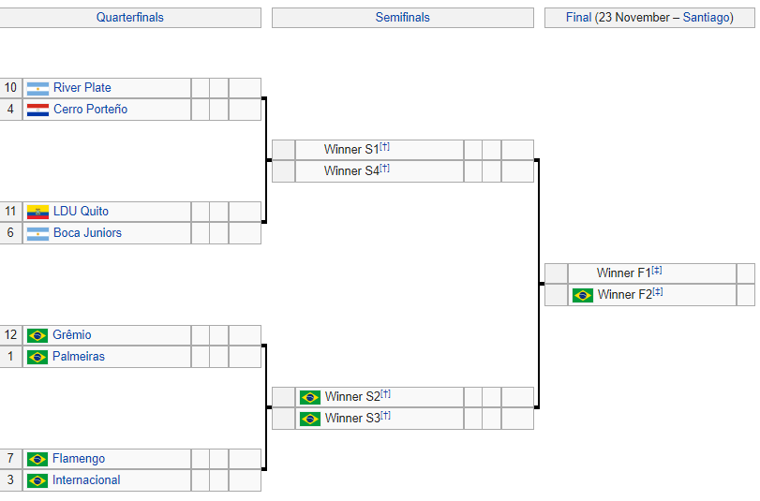Click the Brazil flag beside Grêmio
Image resolution: width=760 pixels, height=501 pixels.
37,335
